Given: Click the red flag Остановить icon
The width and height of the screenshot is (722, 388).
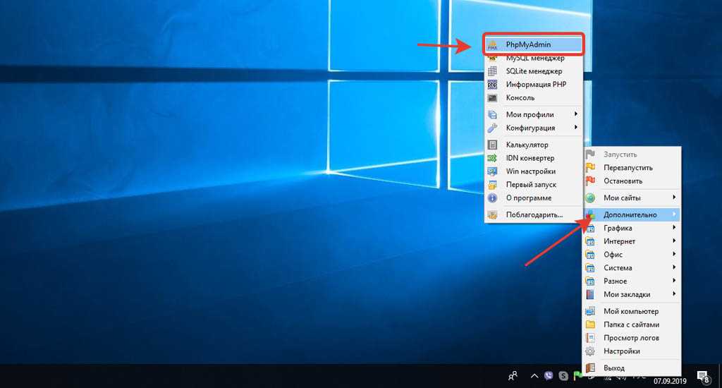Looking at the screenshot, I should (x=590, y=181).
